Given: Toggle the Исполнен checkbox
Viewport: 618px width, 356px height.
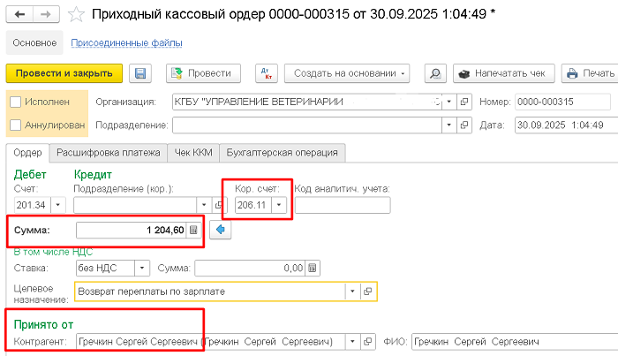Looking at the screenshot, I should click(15, 102).
